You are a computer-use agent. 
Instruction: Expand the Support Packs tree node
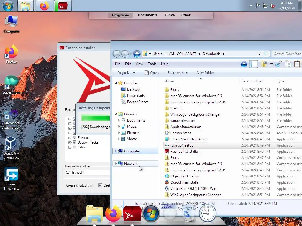coord(70,143)
